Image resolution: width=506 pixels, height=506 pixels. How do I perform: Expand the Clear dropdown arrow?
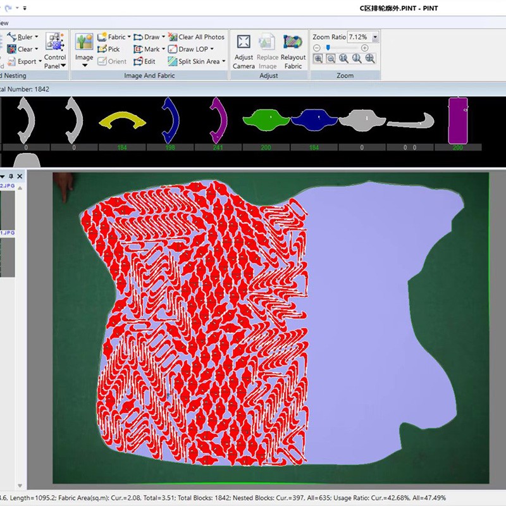point(37,49)
